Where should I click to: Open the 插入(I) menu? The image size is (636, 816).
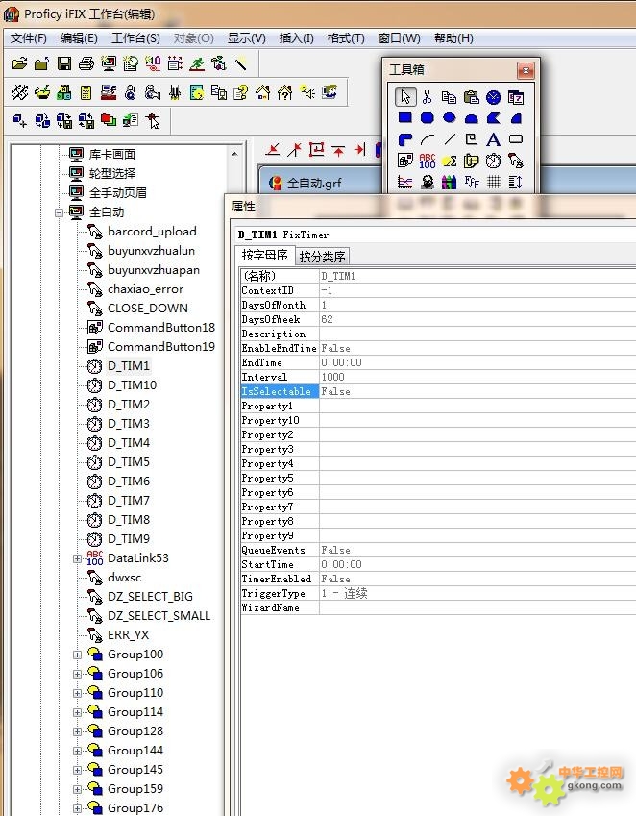(296, 38)
